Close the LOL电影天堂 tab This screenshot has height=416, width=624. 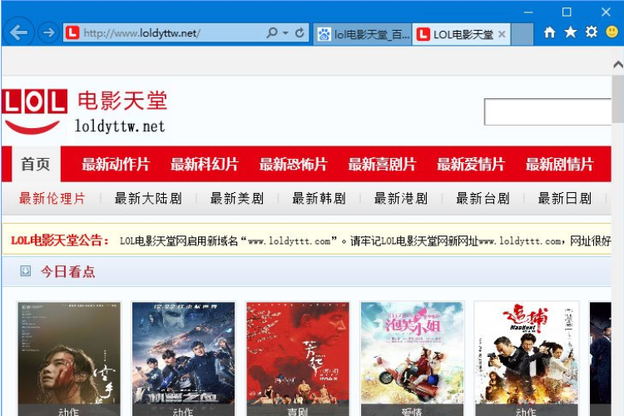point(502,34)
